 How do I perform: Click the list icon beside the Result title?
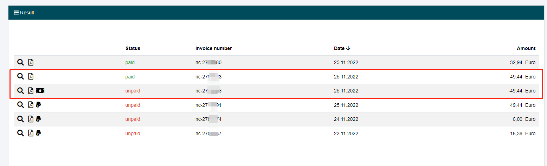point(16,13)
